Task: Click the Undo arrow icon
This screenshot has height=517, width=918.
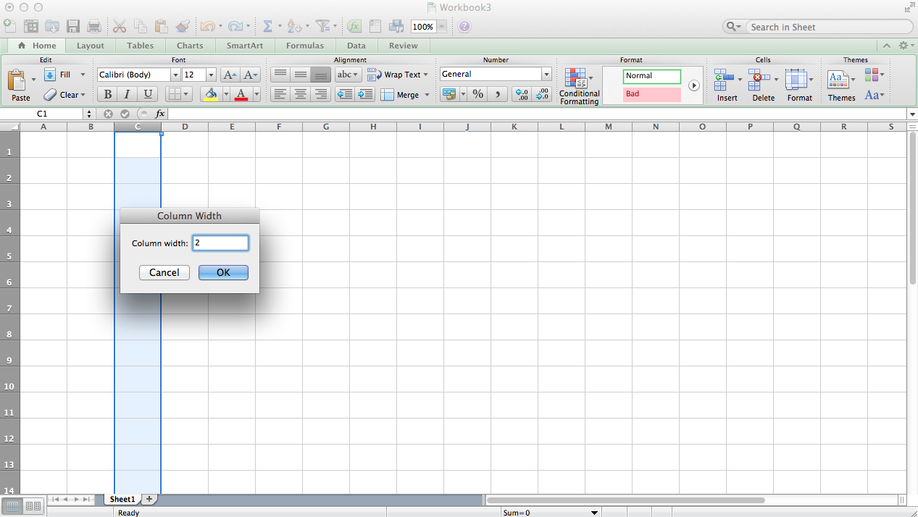Action: pos(207,26)
